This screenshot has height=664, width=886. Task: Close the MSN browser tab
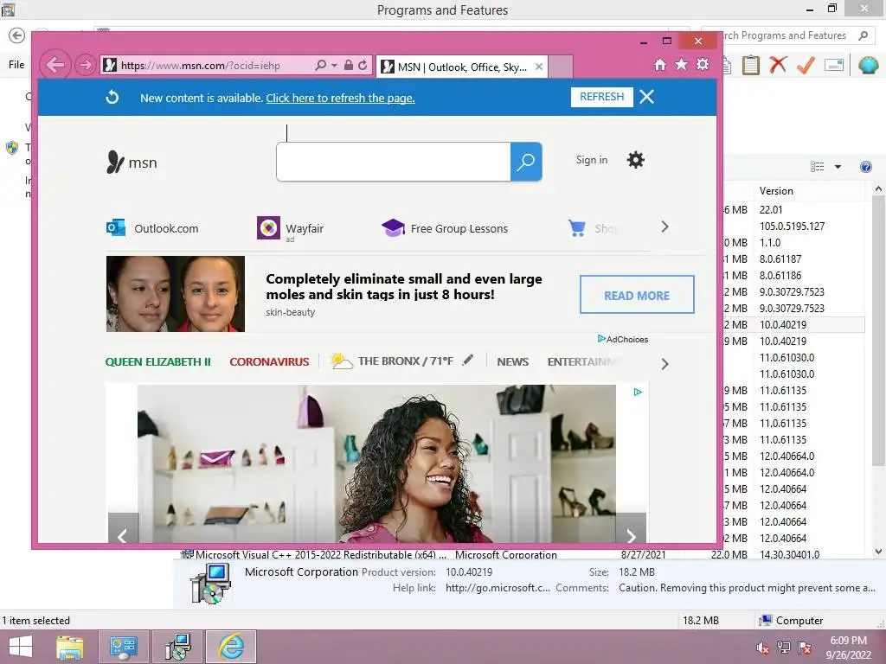pyautogui.click(x=539, y=67)
